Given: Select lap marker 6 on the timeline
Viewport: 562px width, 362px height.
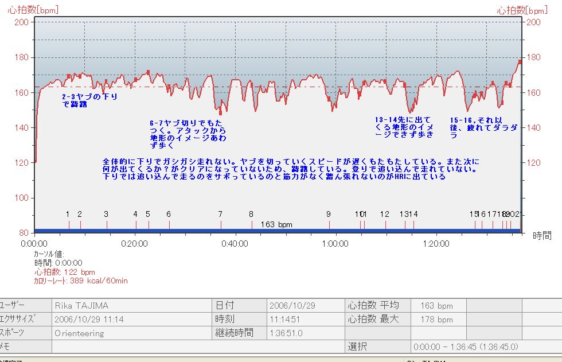Looking at the screenshot, I should (x=169, y=215).
